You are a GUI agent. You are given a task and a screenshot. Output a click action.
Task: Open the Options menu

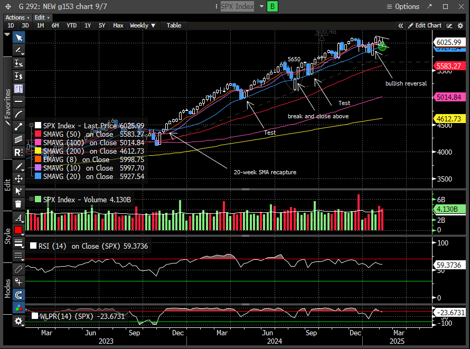[x=403, y=6]
